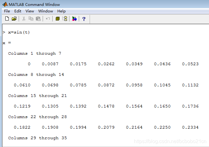Click the value 0.0262
This screenshot has height=147, width=209.
coord(106,64)
